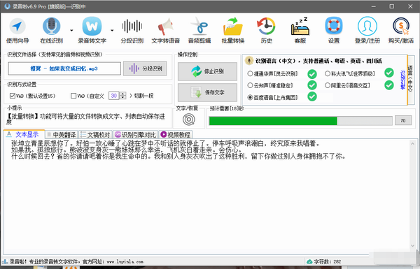420x269 pixels.
Task: Click the 文字/恢复 circular target icon
Action: pyautogui.click(x=189, y=119)
